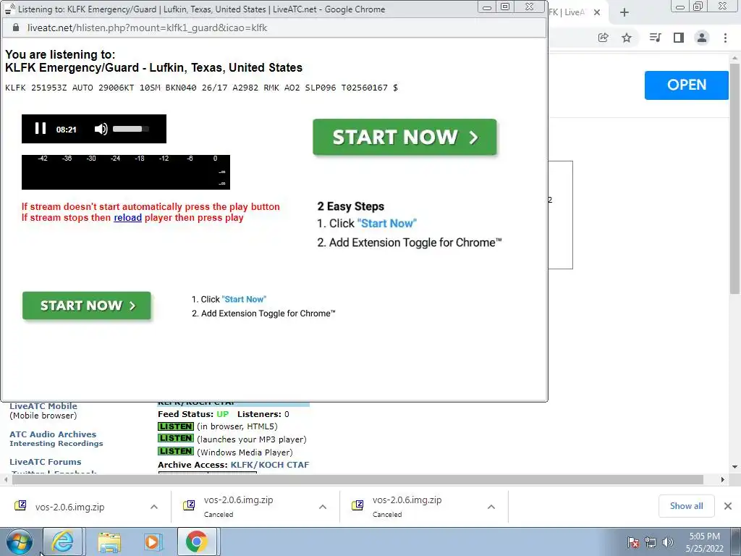This screenshot has height=556, width=741.
Task: Click the Action Center flag tray icon
Action: pos(633,542)
